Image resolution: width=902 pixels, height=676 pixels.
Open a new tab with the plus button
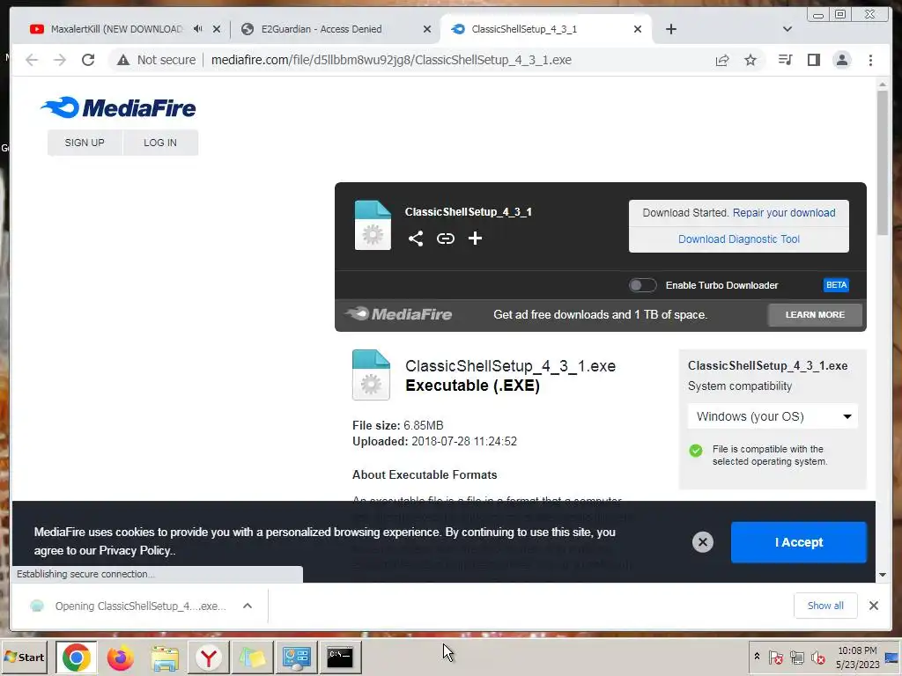(x=670, y=29)
